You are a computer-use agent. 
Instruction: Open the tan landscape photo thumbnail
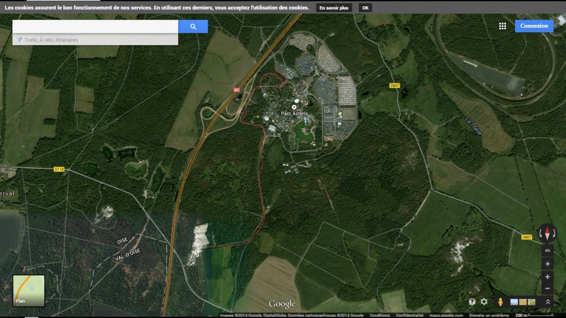tap(522, 302)
